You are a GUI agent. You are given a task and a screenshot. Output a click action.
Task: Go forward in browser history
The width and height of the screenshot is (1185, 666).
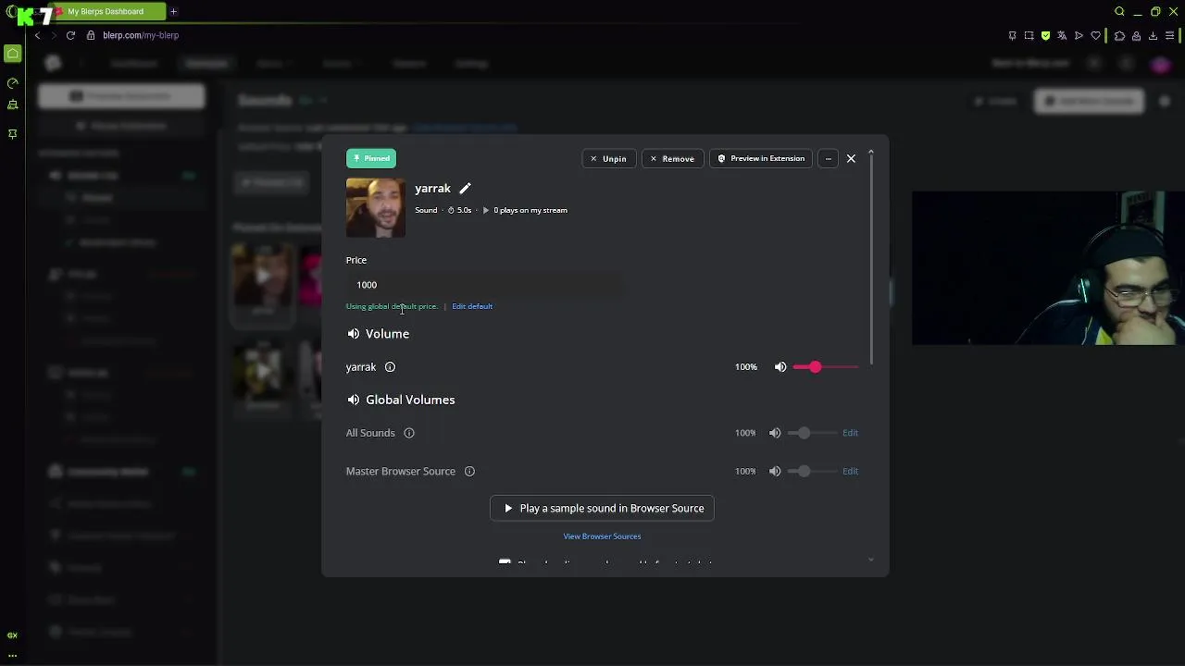(x=54, y=35)
